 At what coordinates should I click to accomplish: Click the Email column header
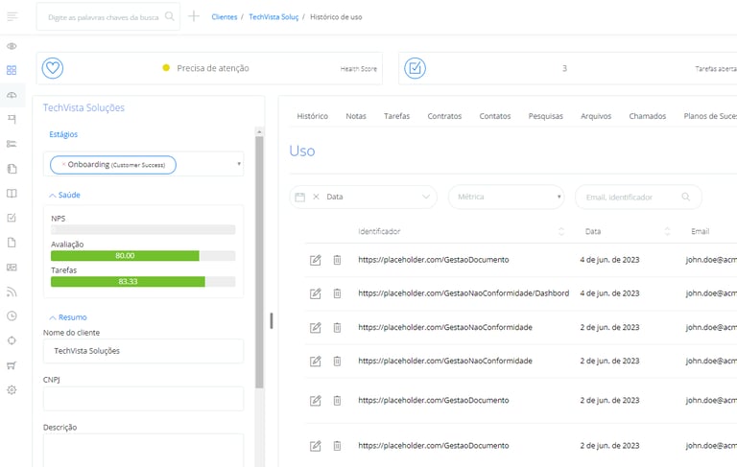pos(700,231)
